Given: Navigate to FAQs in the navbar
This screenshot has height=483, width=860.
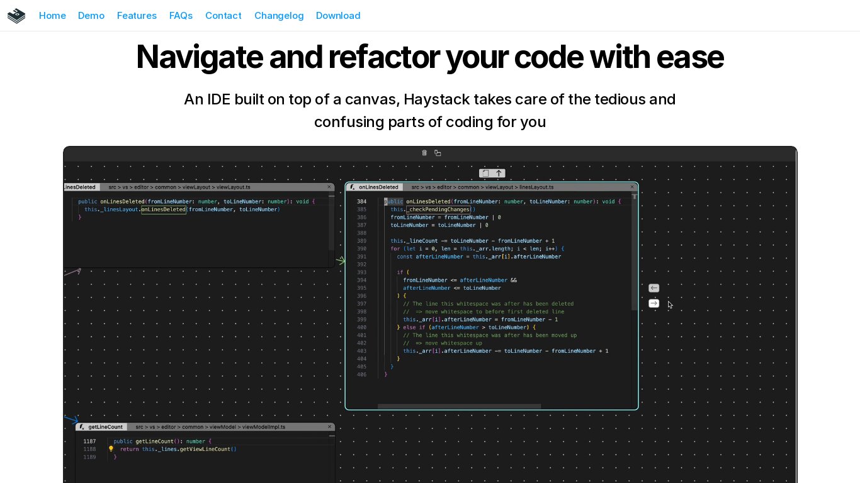Looking at the screenshot, I should [x=181, y=16].
